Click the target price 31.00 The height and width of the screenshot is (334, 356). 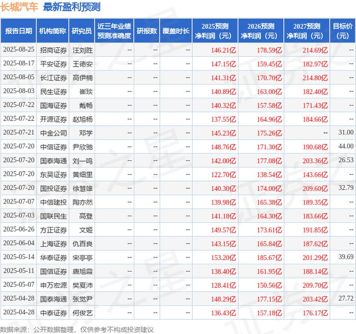click(x=346, y=132)
